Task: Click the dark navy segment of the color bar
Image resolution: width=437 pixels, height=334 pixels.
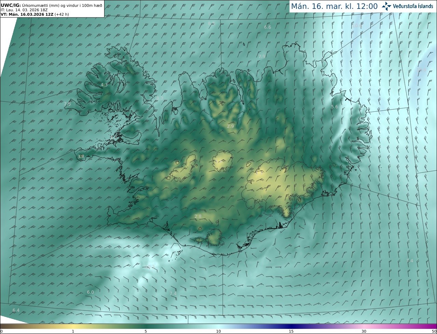Action: [x=291, y=326]
